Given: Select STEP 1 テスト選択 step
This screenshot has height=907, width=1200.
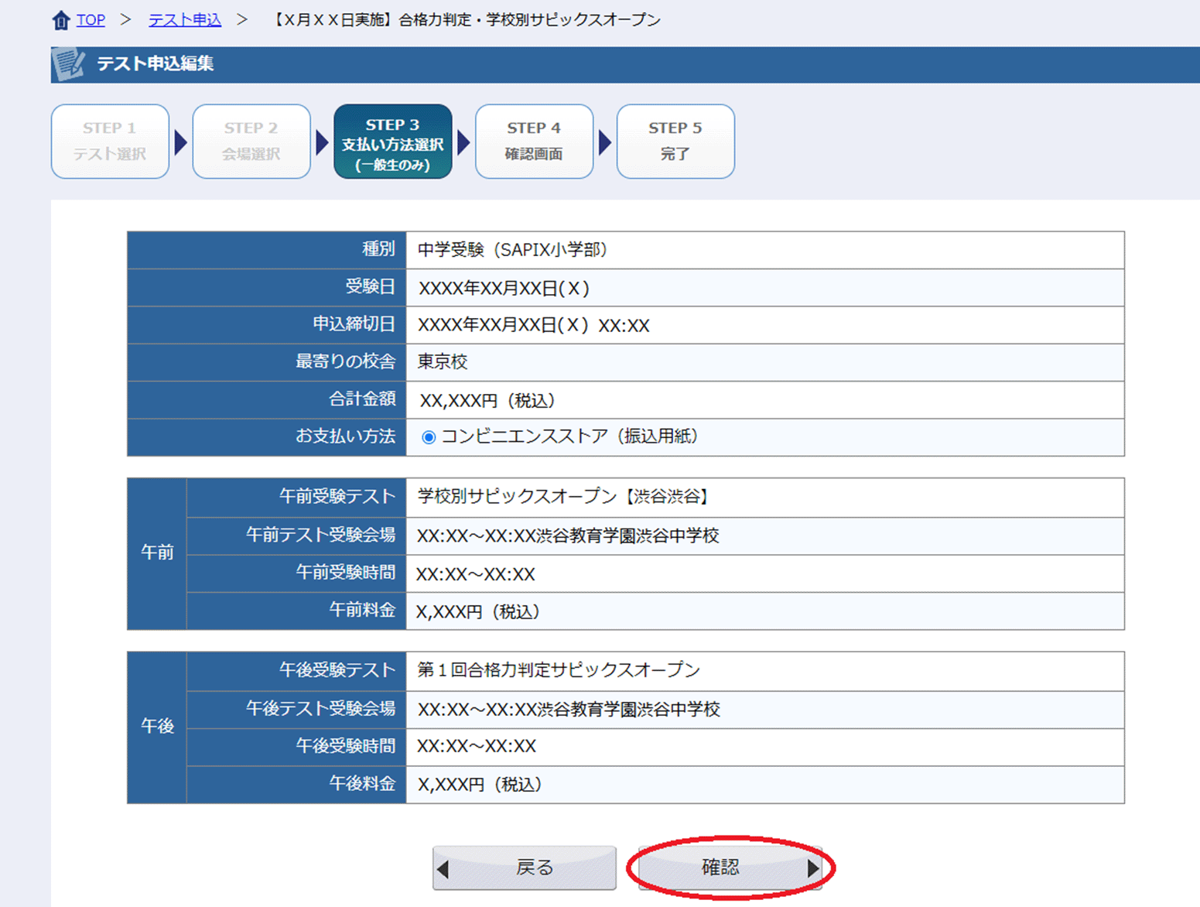Looking at the screenshot, I should [x=110, y=142].
